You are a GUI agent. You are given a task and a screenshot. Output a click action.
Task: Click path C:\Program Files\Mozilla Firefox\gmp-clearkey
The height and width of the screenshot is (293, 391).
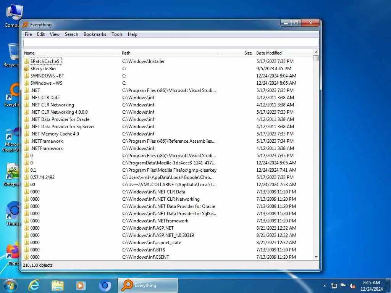[169, 170]
